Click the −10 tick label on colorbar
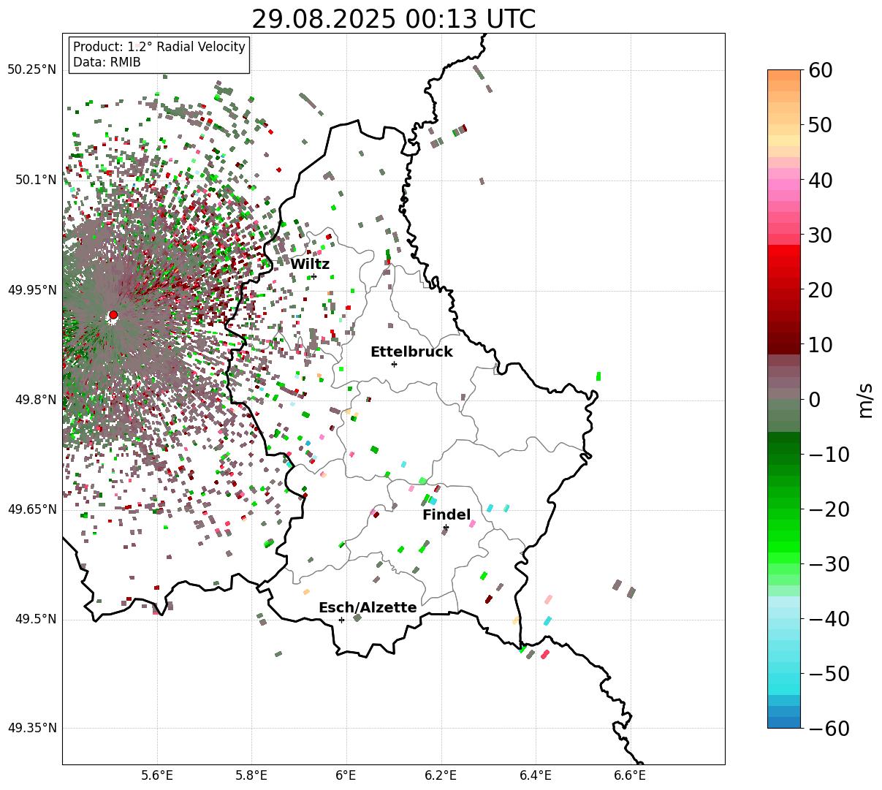The width and height of the screenshot is (882, 790). 829,455
